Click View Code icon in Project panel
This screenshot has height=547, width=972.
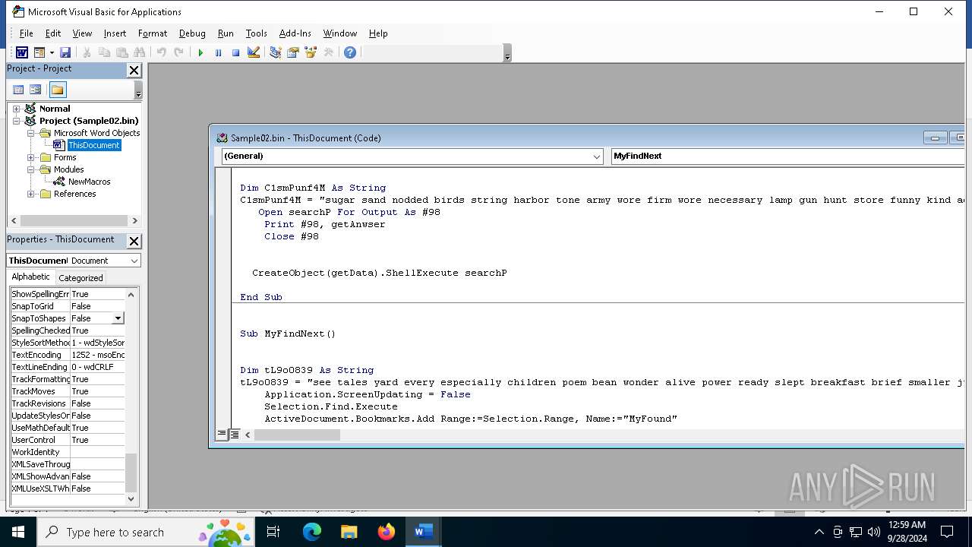18,90
